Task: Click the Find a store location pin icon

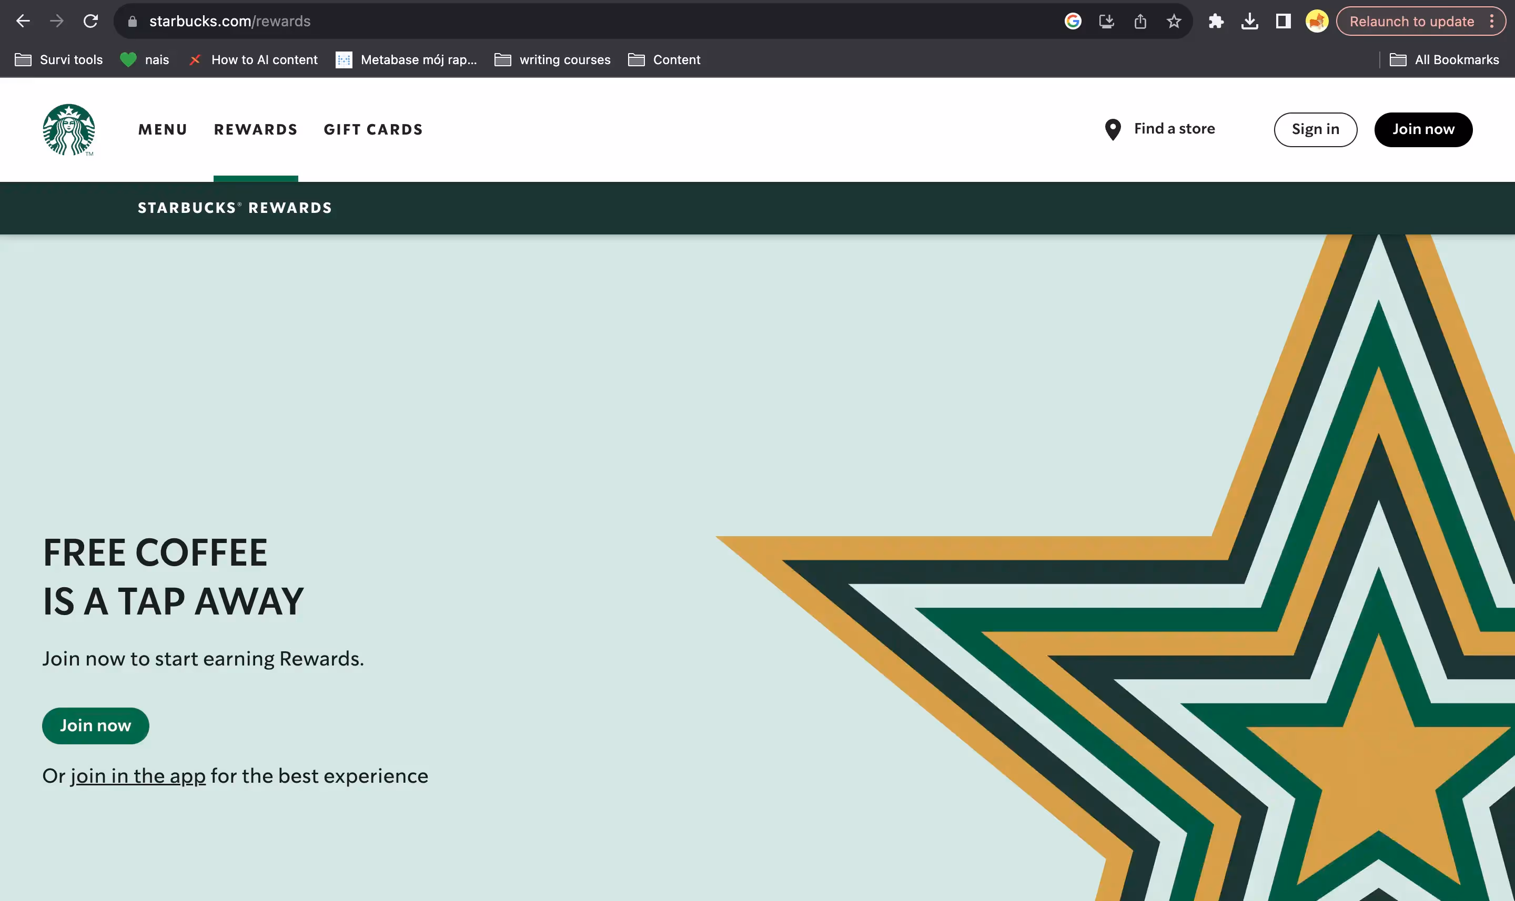Action: click(x=1112, y=129)
